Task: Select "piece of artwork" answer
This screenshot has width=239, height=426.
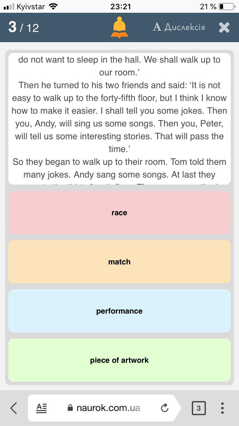Action: pyautogui.click(x=119, y=360)
